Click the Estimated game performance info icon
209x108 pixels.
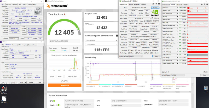117,36
